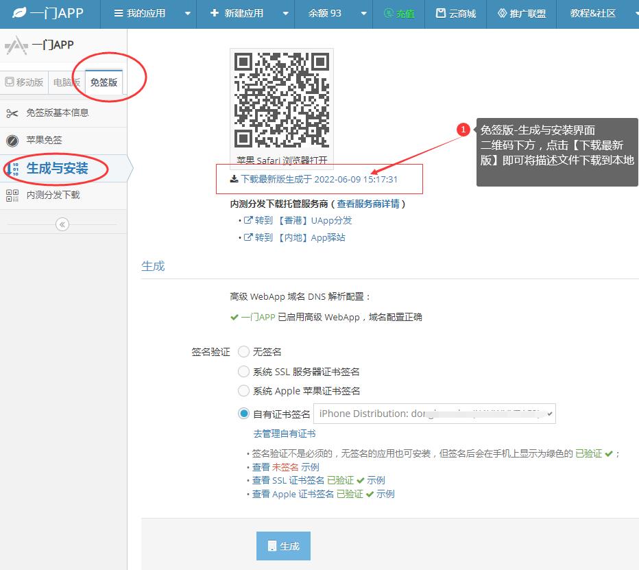Click the green check icon beside 一门APP 已启用
This screenshot has height=570, width=639.
click(234, 317)
